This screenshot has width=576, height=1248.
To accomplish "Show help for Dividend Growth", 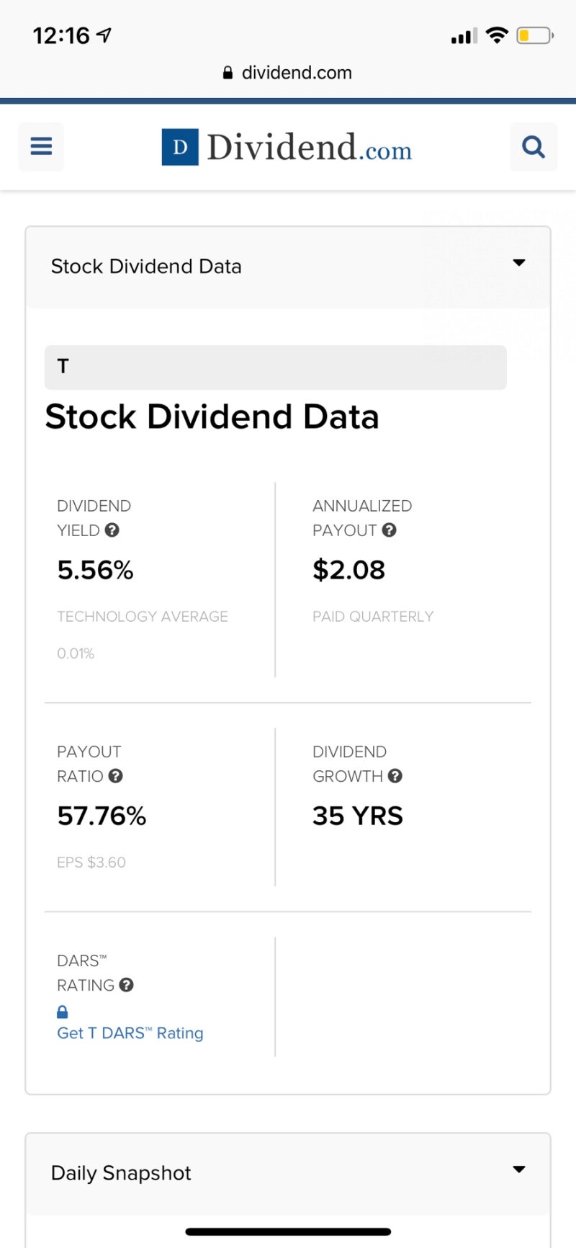I will click(395, 776).
